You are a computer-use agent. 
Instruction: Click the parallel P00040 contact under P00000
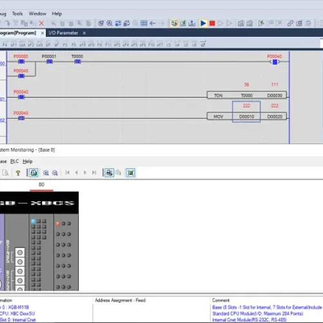(21, 76)
